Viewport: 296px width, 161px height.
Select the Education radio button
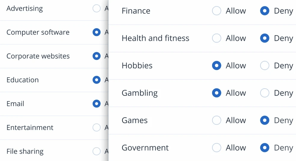(96, 80)
